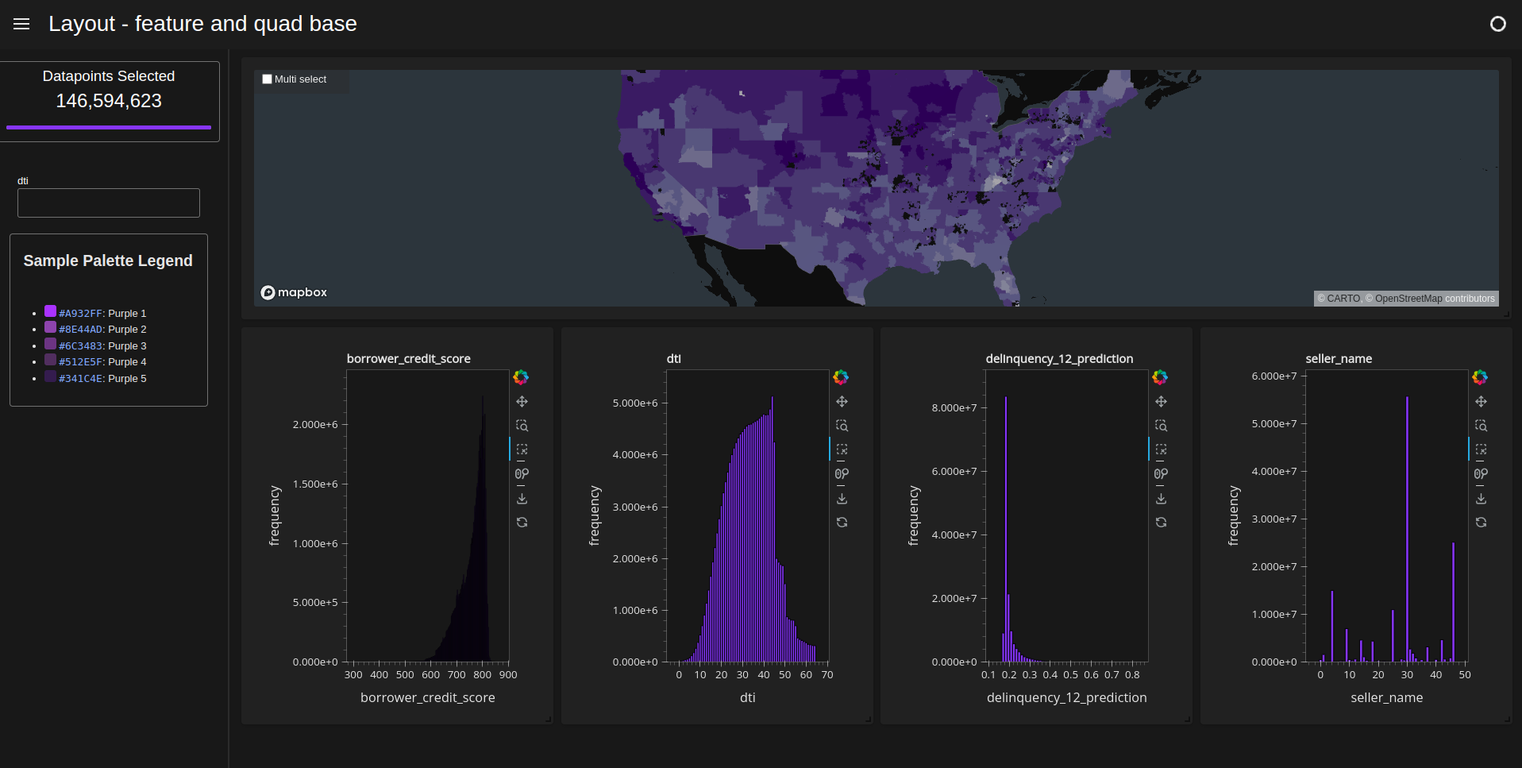1522x768 pixels.
Task: Select Pan tool on the dti chart
Action: click(x=842, y=402)
